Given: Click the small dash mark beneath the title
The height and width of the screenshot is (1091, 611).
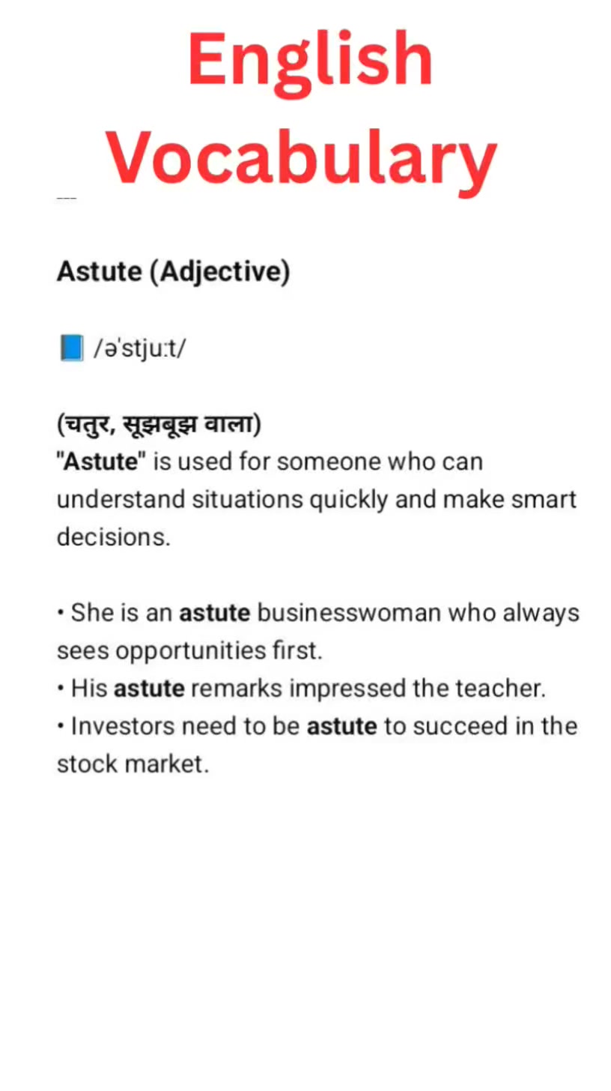Looking at the screenshot, I should [67, 198].
